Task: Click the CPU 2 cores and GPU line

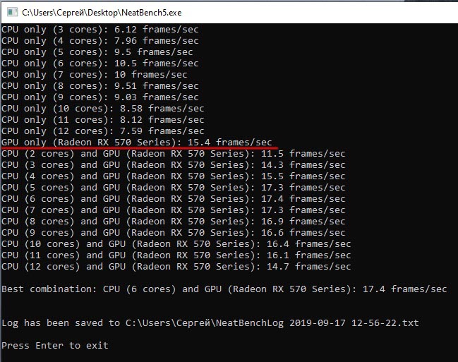Action: pyautogui.click(x=174, y=154)
